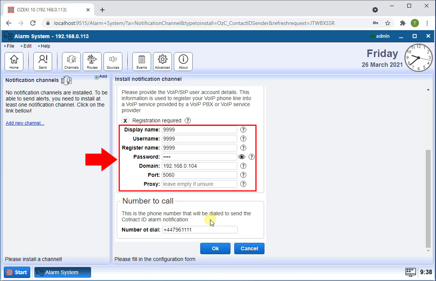This screenshot has width=436, height=281.
Task: Open the Advanced settings gear icon
Action: coord(162,62)
